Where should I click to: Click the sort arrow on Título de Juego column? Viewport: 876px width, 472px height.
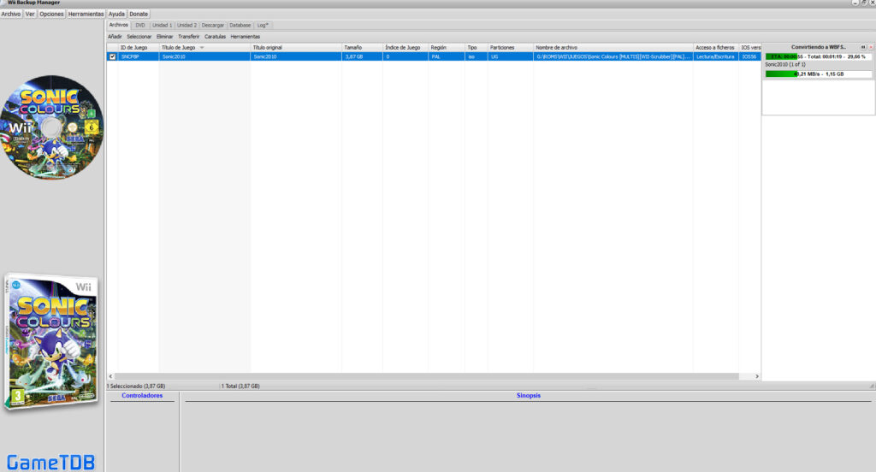coord(202,48)
